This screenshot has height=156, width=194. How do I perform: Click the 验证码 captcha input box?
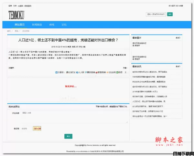[x=26, y=129]
